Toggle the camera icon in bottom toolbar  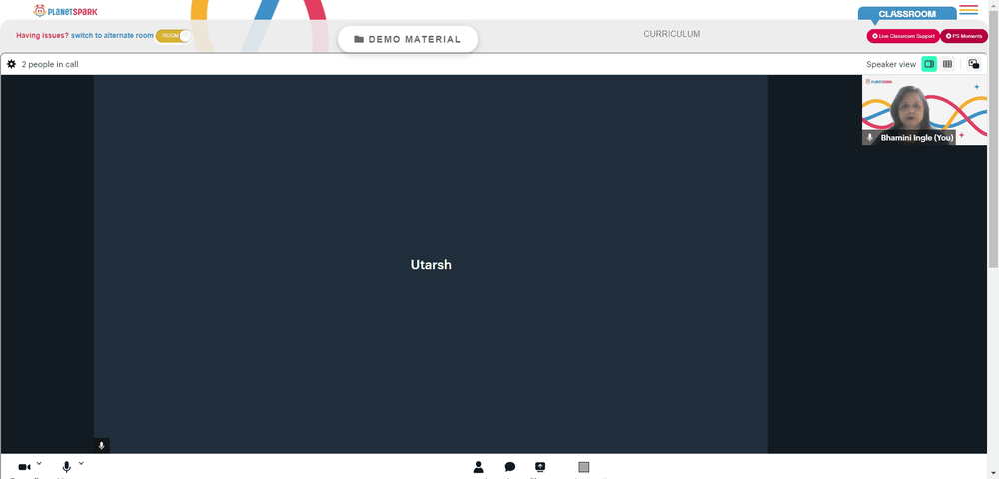pos(24,467)
